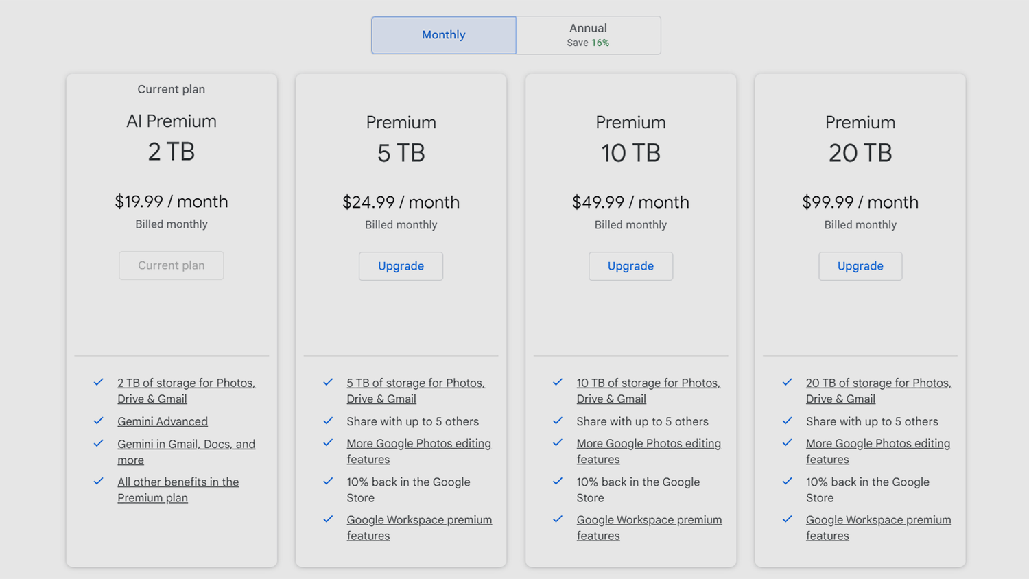Screen dimensions: 1029x579
Task: Switch to Annual billing tab
Action: 588,35
